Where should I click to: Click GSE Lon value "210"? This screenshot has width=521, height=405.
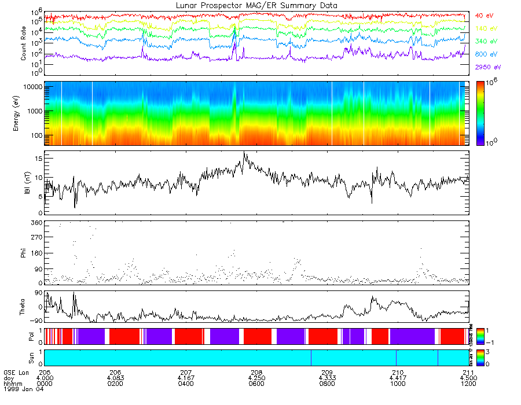[398, 373]
